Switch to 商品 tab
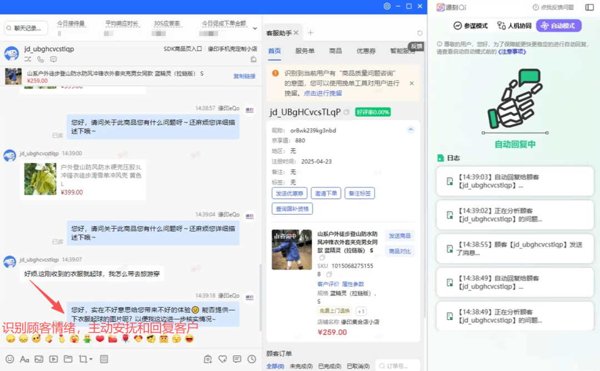Screen dimensions: 600x371 pos(336,51)
